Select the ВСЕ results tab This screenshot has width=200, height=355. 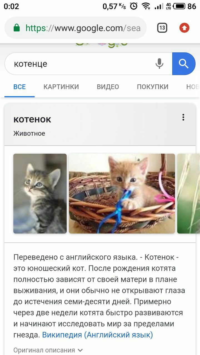(19, 87)
